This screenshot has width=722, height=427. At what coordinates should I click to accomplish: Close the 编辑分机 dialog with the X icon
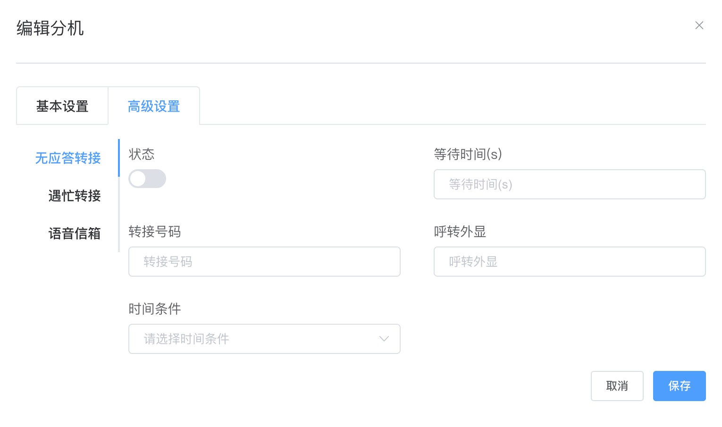(x=699, y=25)
